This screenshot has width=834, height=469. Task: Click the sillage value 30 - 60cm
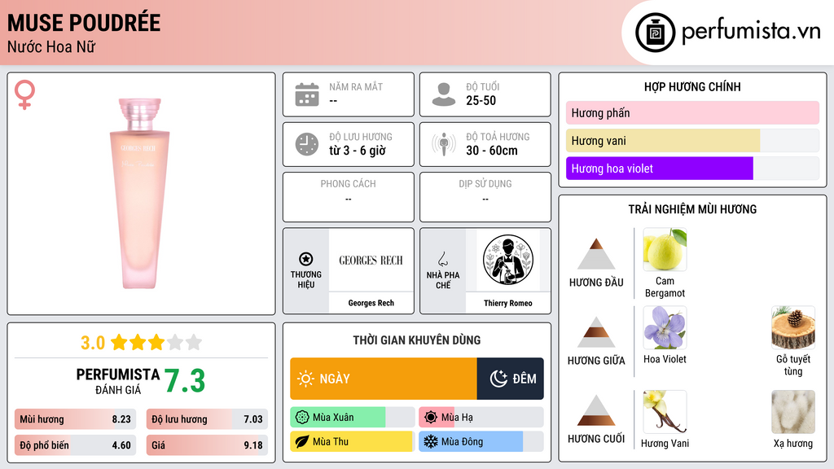tap(491, 151)
